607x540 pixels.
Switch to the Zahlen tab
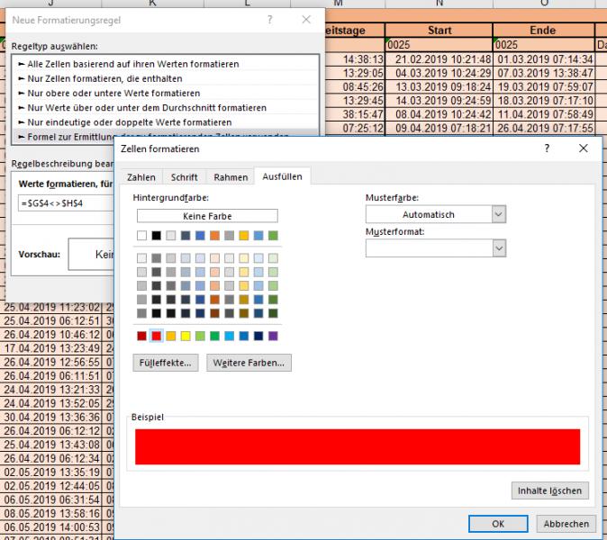141,177
